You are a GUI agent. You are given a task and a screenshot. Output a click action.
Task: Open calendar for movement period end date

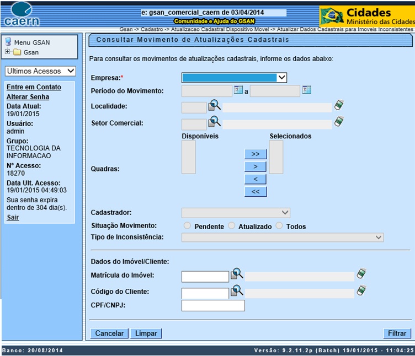pos(307,90)
